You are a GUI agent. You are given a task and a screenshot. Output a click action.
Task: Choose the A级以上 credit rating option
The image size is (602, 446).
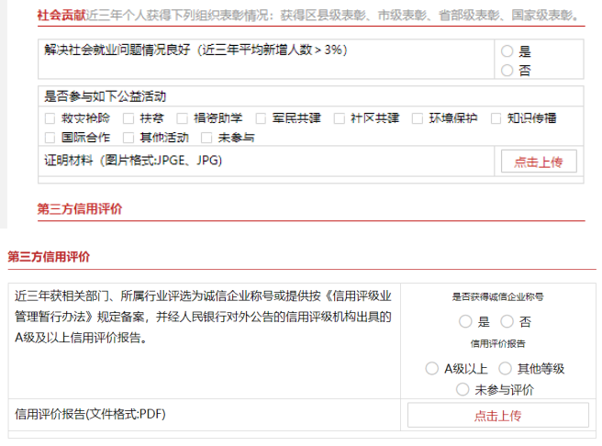coord(433,368)
